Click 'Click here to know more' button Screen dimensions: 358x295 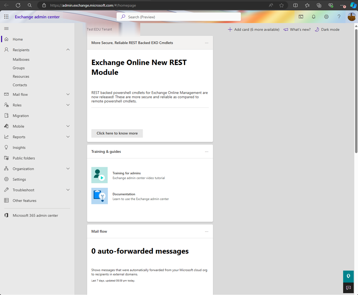click(x=117, y=133)
